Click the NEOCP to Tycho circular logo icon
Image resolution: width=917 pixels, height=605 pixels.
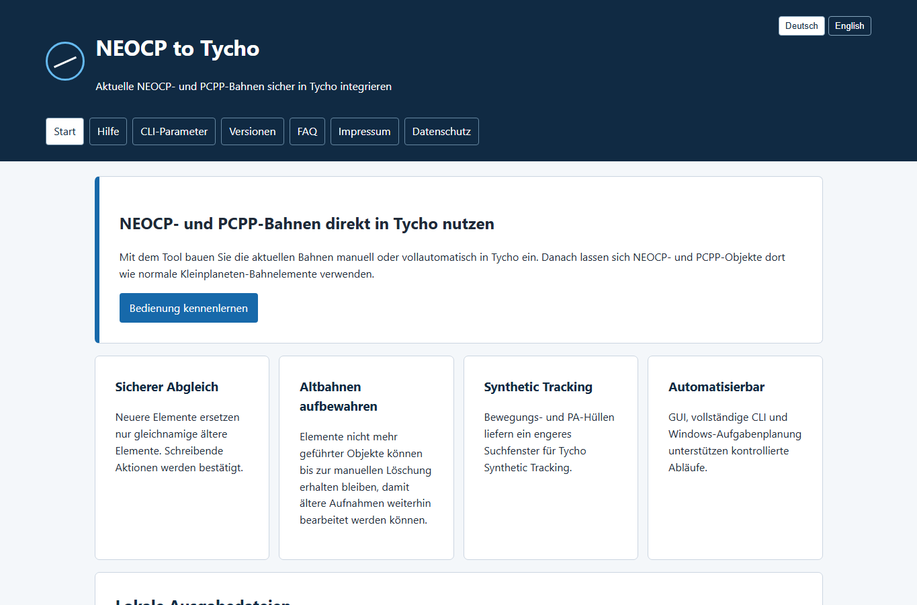[x=65, y=61]
